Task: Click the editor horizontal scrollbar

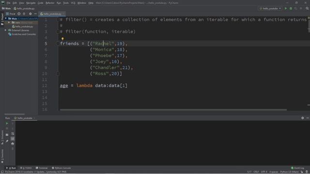Action: [173, 110]
